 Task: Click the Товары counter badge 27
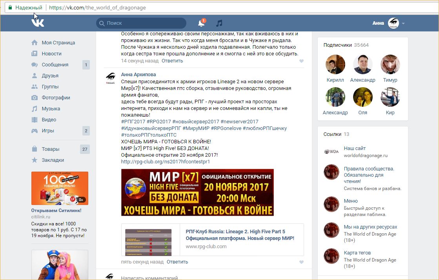(85, 149)
